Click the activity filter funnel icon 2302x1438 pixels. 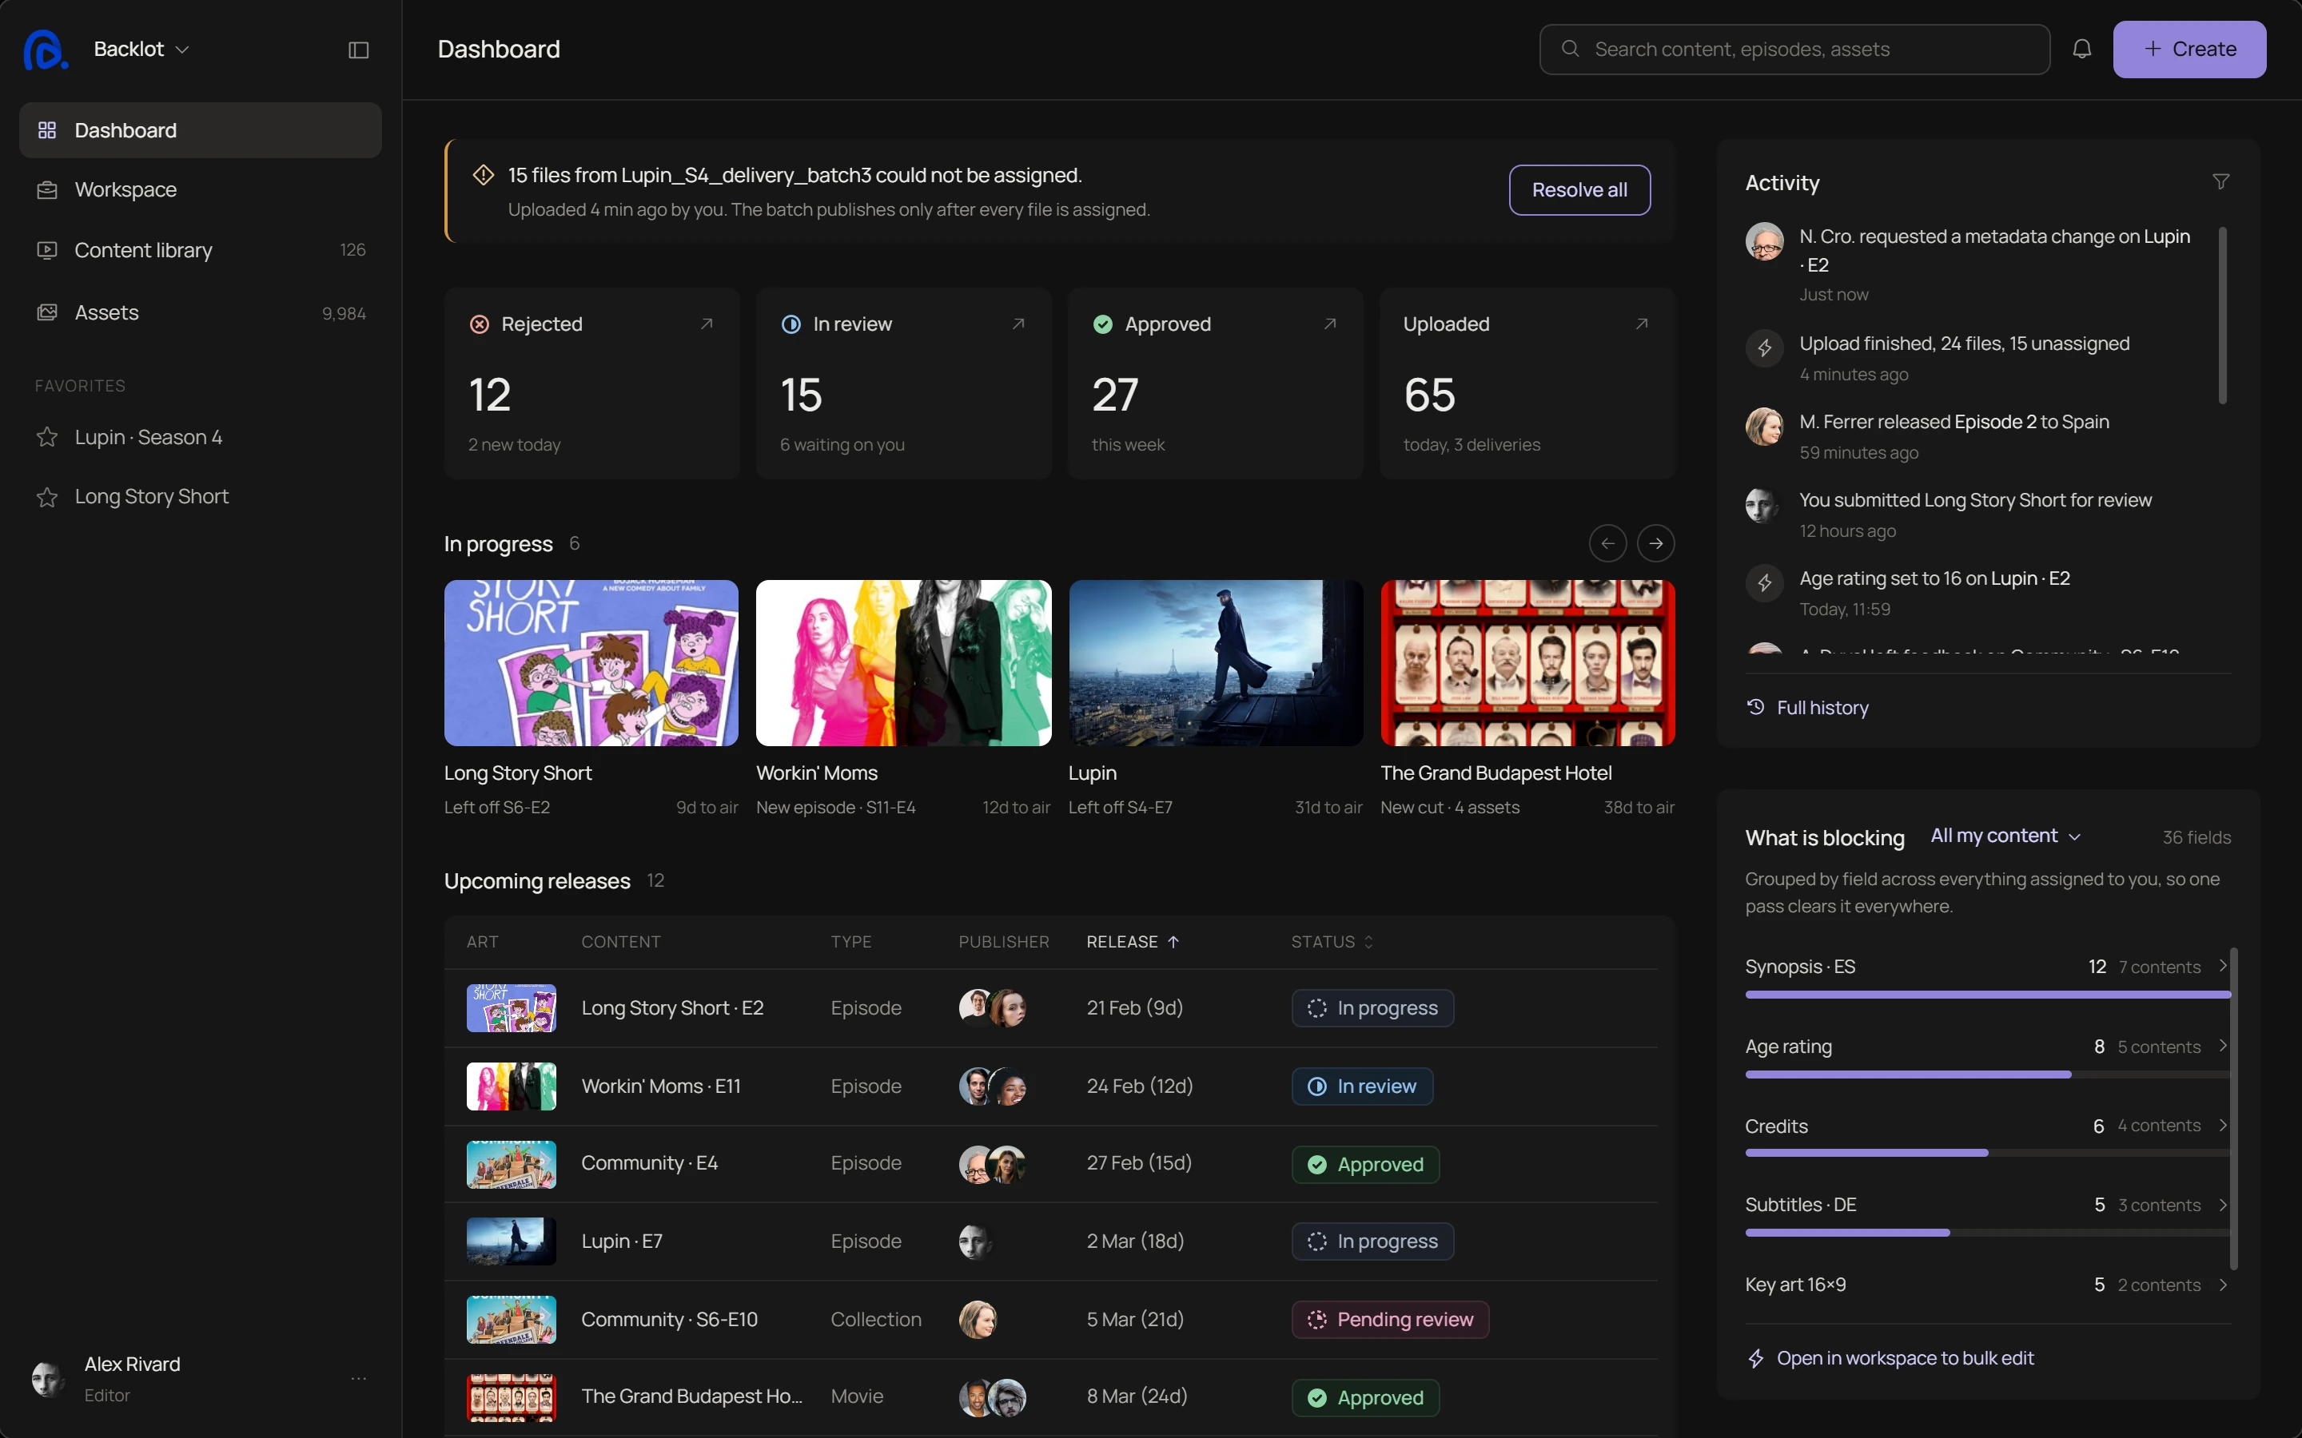(2220, 181)
